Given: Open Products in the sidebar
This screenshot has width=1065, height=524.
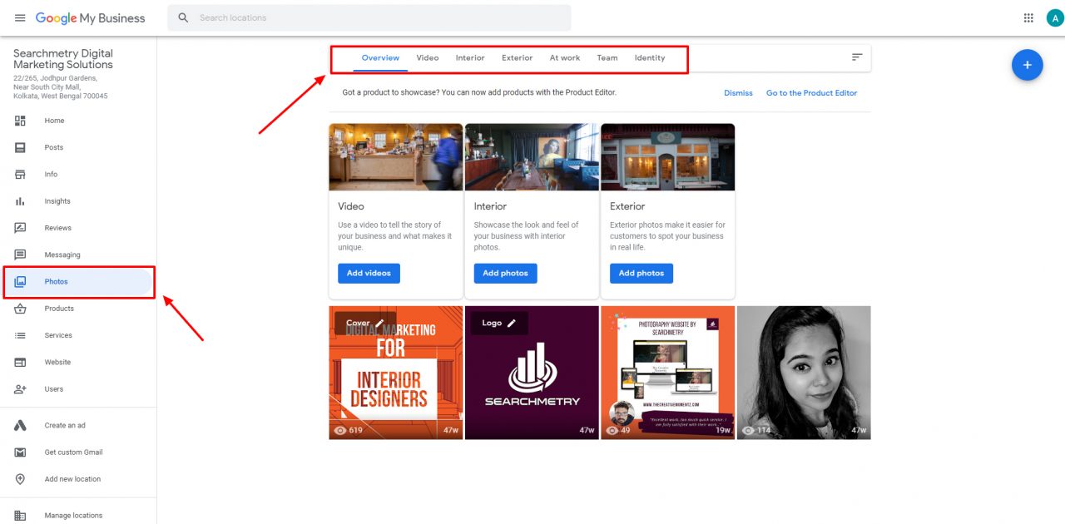Looking at the screenshot, I should pyautogui.click(x=59, y=309).
